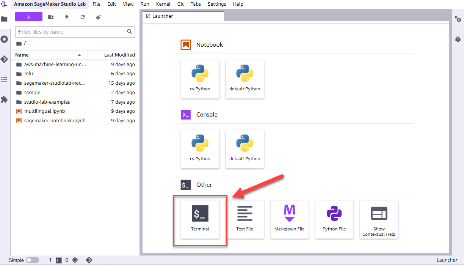
Task: Open a cv:Python console
Action: [200, 149]
